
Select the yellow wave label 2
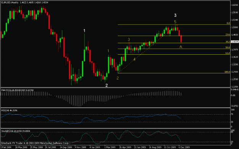pos(117,78)
